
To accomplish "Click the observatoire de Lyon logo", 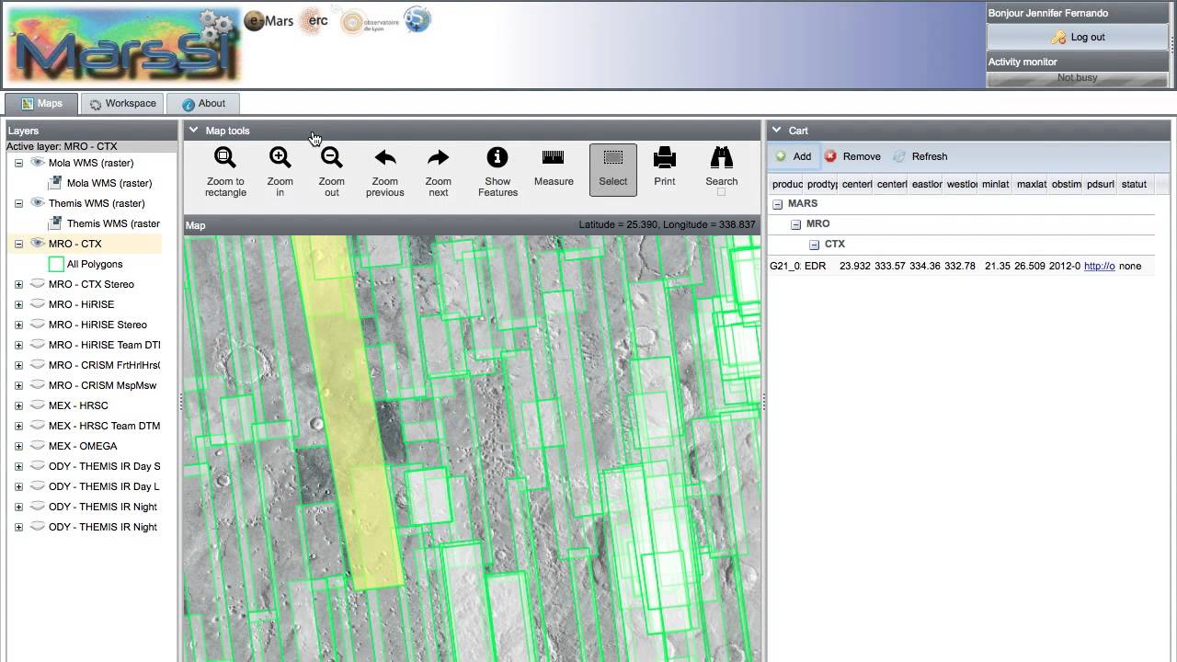I will click(369, 22).
